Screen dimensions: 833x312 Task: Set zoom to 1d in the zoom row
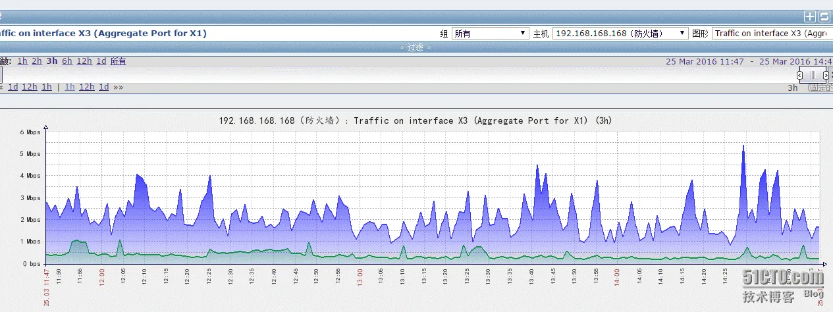[x=101, y=61]
